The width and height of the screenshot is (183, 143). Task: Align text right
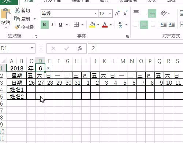152,25
